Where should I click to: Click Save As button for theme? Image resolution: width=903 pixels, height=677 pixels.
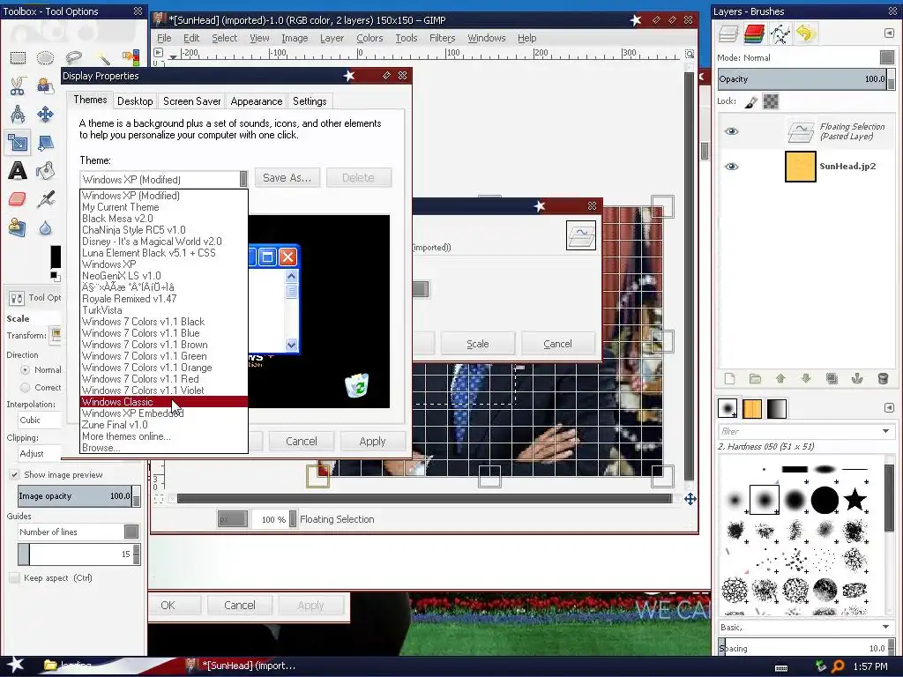(287, 178)
